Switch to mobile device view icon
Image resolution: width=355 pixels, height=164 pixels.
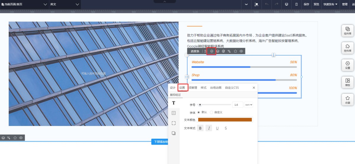click(x=296, y=4)
